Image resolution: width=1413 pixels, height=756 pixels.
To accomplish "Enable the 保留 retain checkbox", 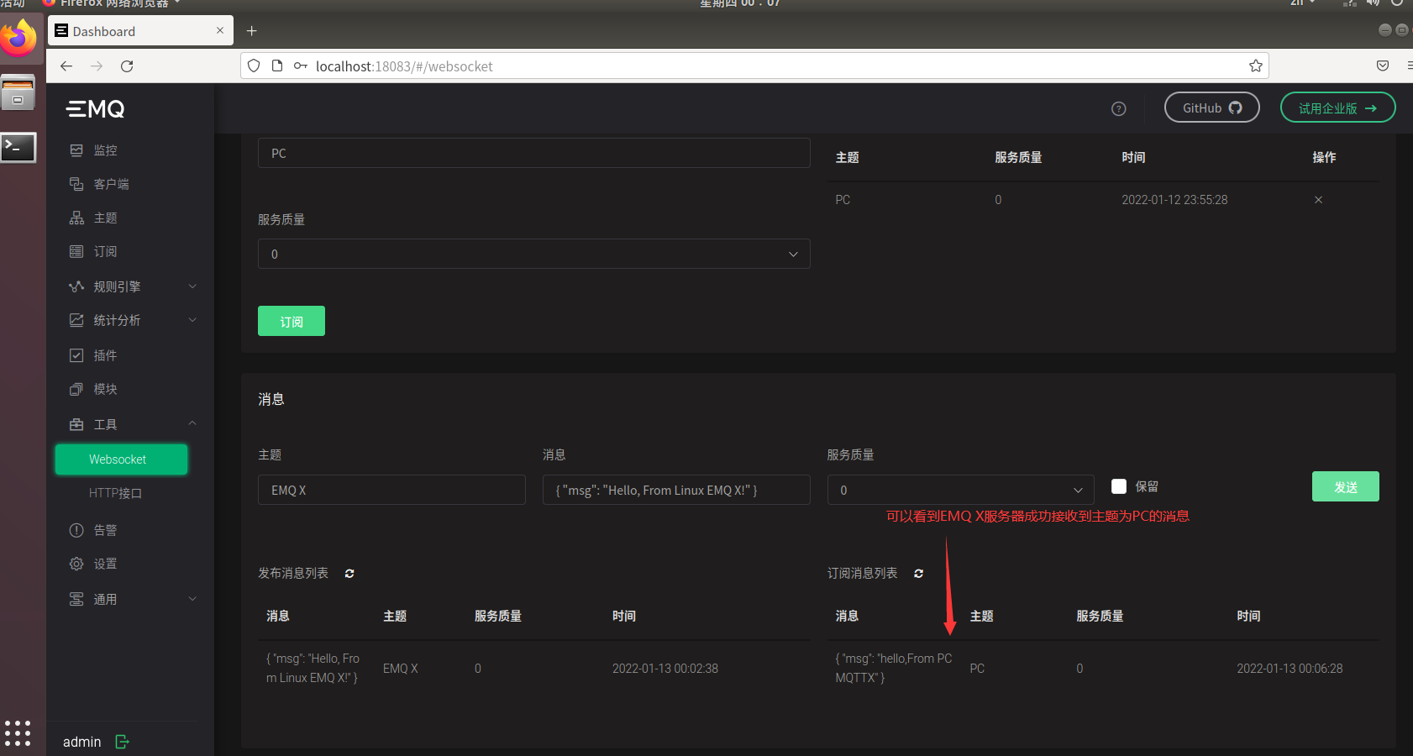I will [x=1117, y=486].
